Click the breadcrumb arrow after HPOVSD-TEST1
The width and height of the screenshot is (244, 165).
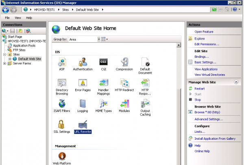tap(59, 10)
